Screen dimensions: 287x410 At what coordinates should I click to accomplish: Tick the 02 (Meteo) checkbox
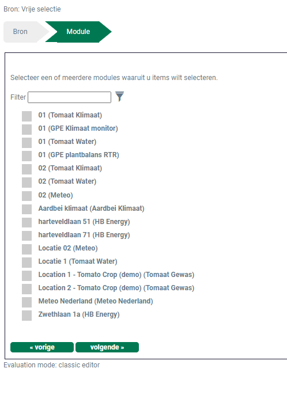tap(27, 196)
